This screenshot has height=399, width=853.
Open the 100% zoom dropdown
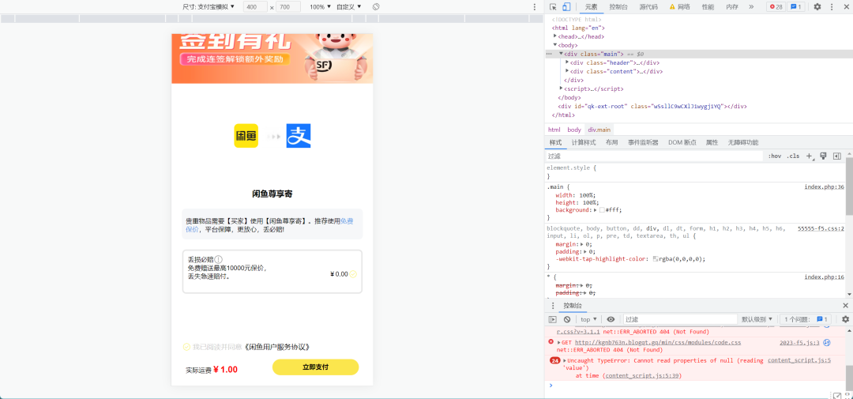pyautogui.click(x=321, y=7)
